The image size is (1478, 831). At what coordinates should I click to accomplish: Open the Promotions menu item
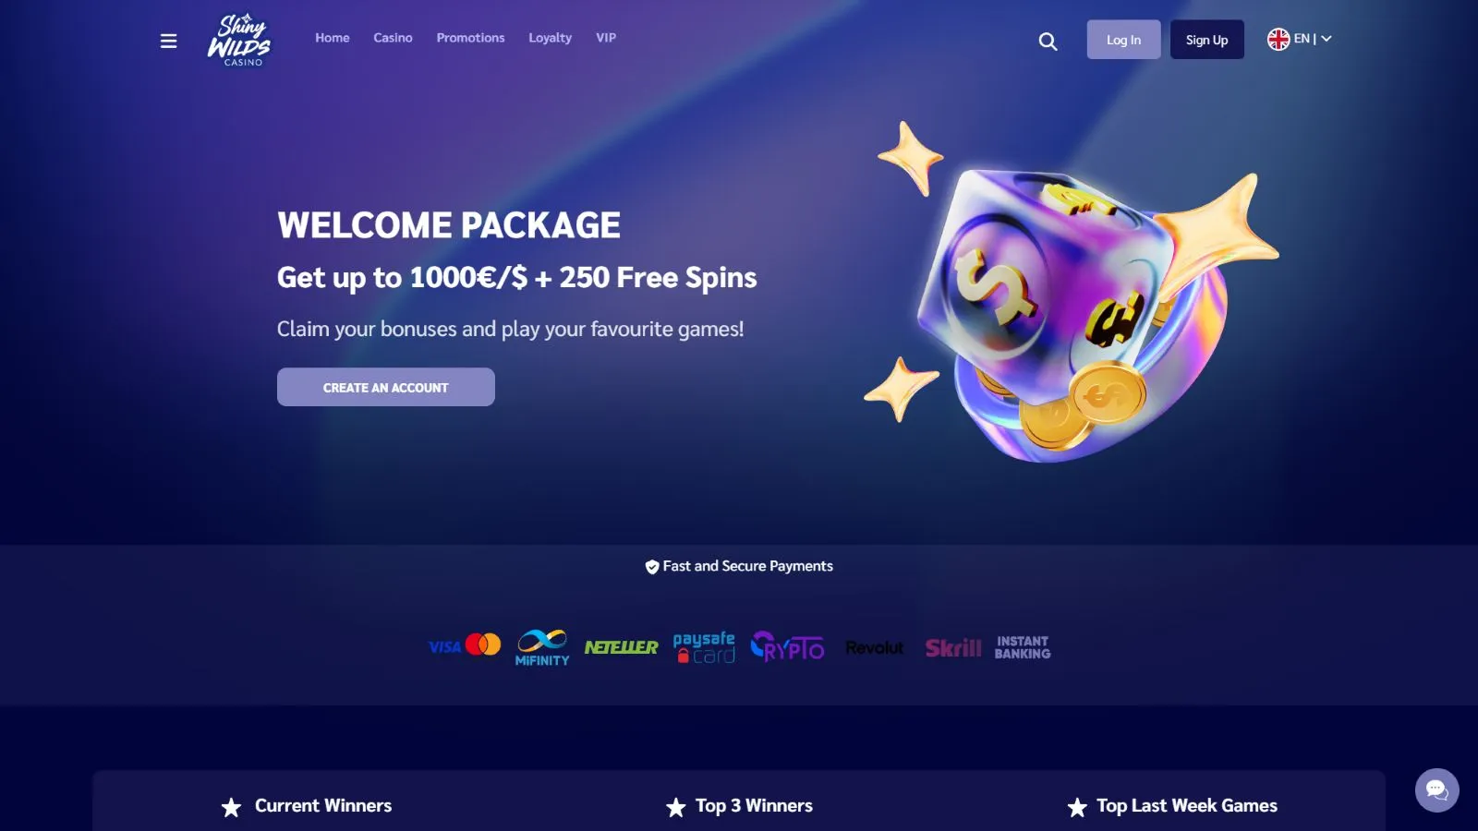470,38
